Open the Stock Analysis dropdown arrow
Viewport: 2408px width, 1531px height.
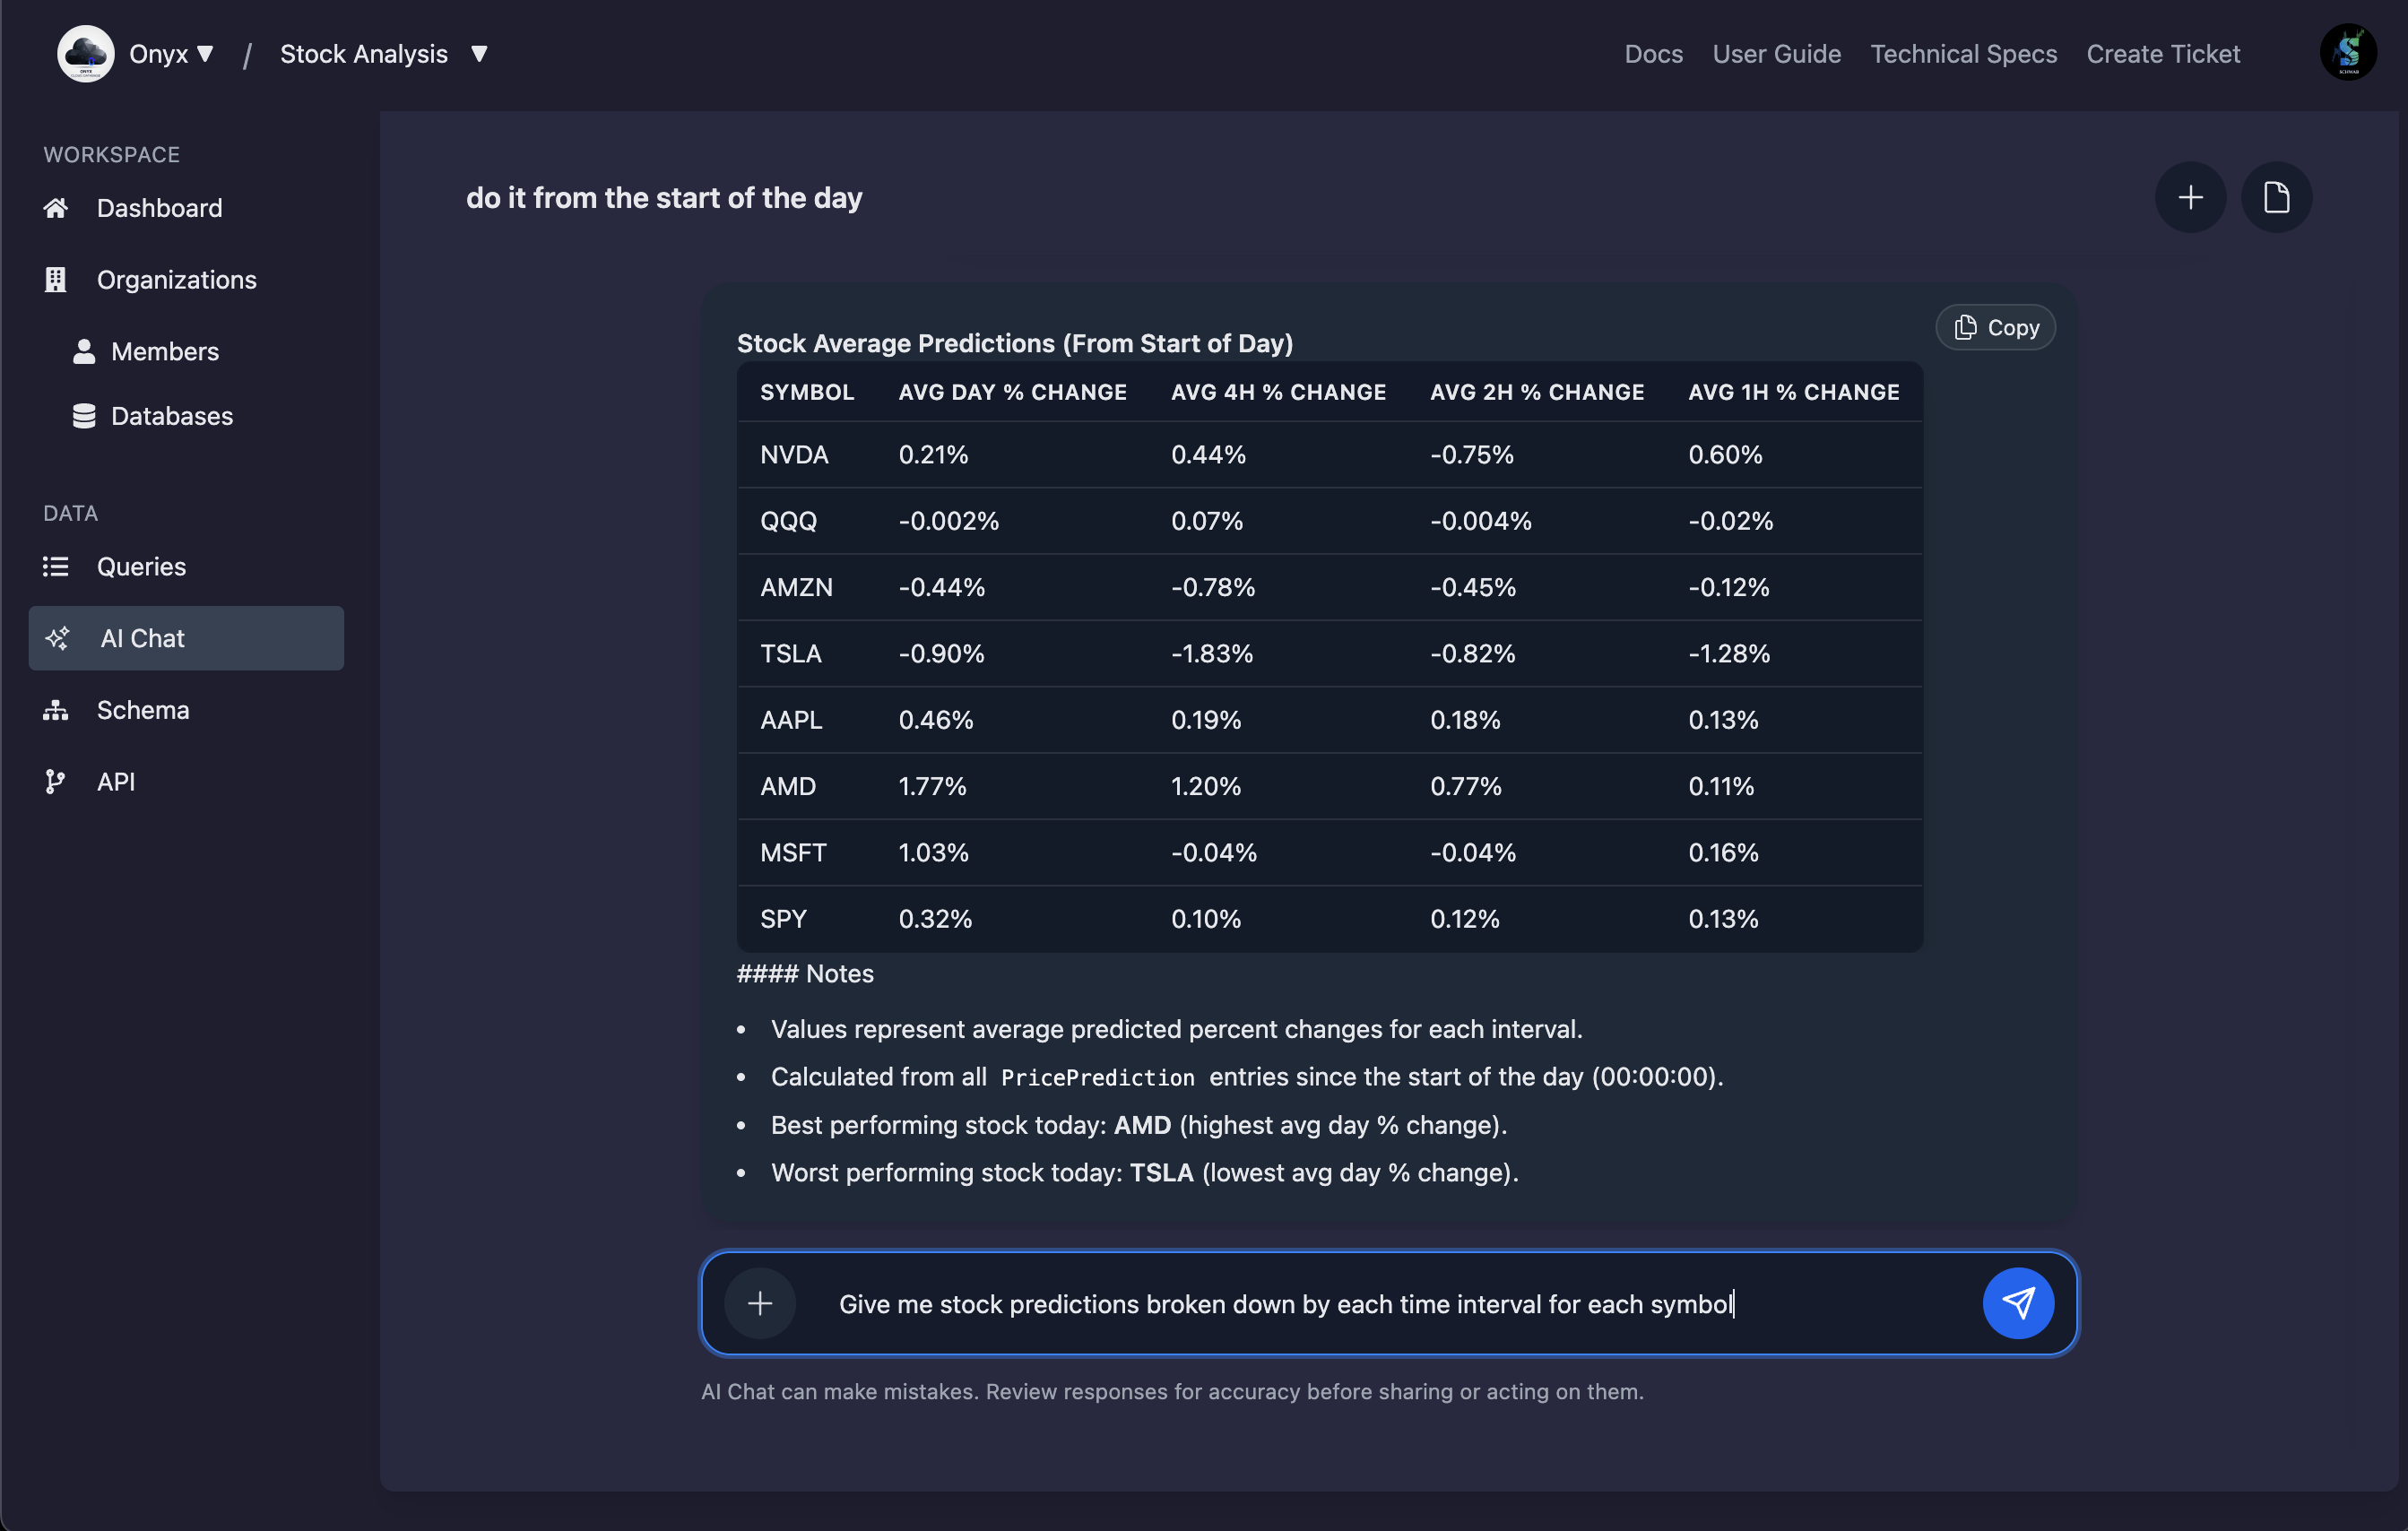click(x=479, y=54)
